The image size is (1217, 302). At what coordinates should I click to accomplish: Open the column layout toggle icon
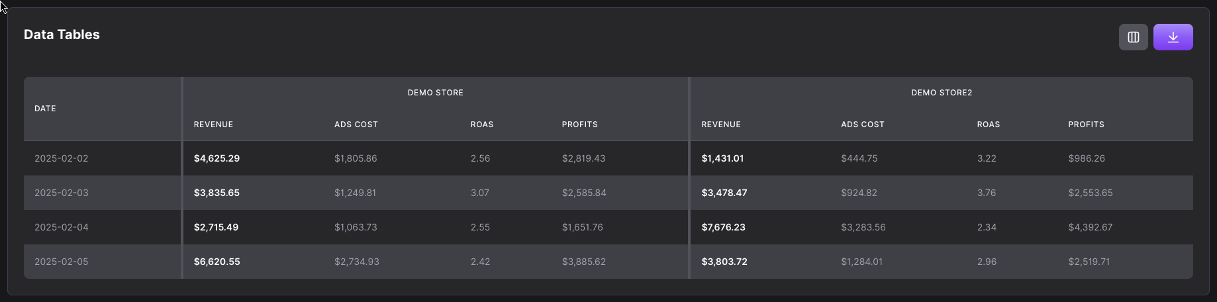coord(1133,37)
